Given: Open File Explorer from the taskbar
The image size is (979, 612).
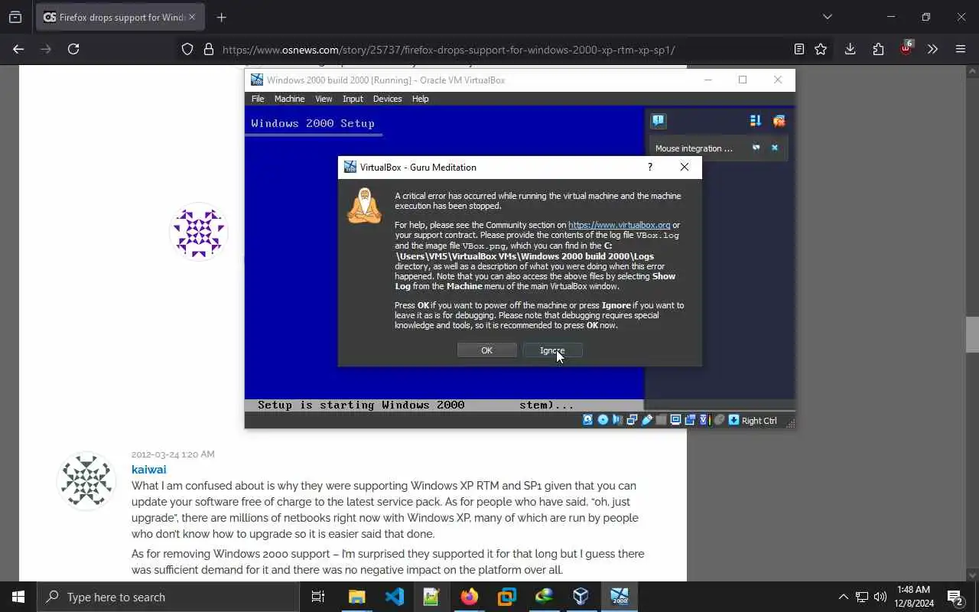Looking at the screenshot, I should tap(357, 597).
